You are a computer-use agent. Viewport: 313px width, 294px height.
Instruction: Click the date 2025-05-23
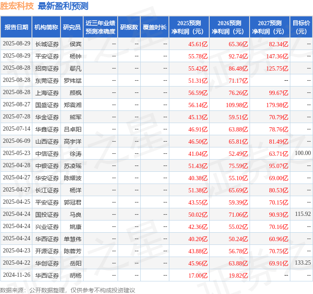[16, 153]
